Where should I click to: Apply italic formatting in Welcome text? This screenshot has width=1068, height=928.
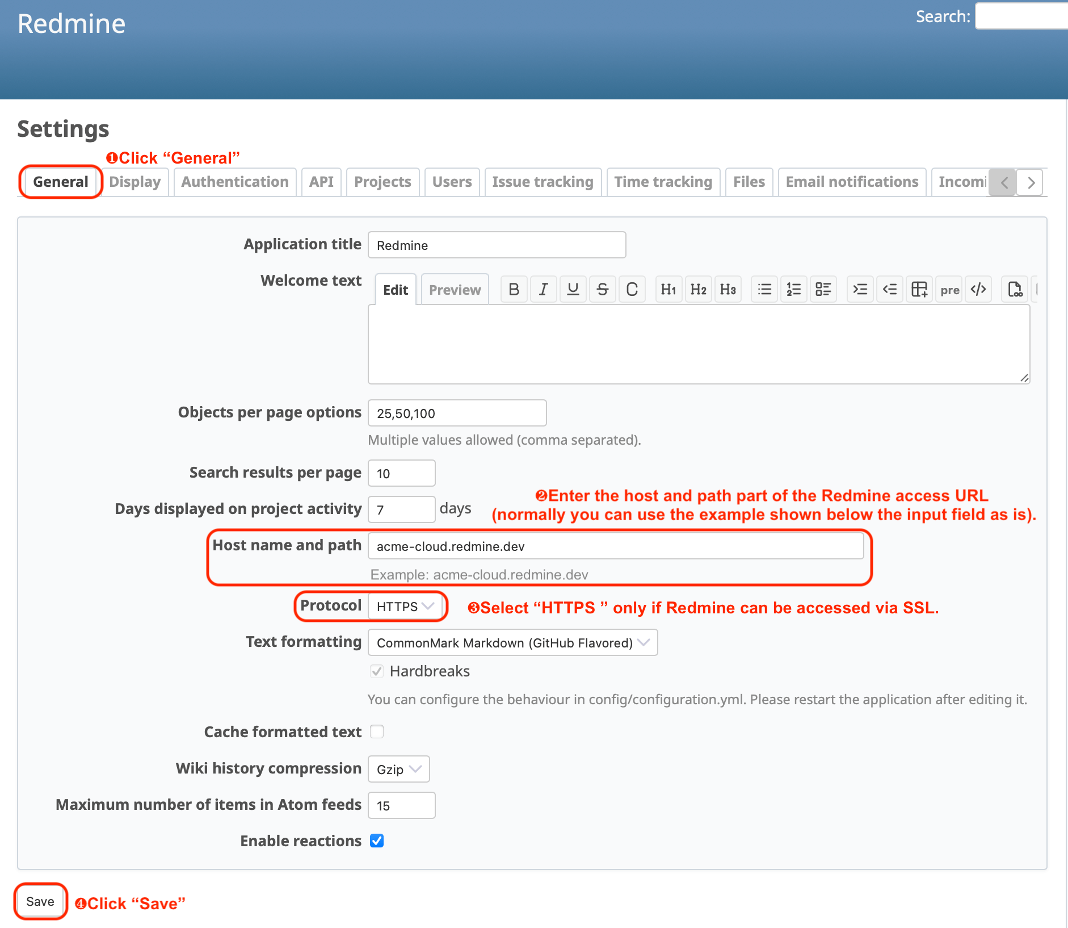[x=543, y=290]
